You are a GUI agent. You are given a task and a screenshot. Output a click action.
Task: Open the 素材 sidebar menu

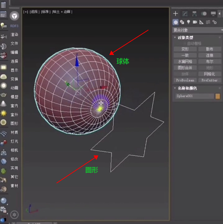coord(14,186)
